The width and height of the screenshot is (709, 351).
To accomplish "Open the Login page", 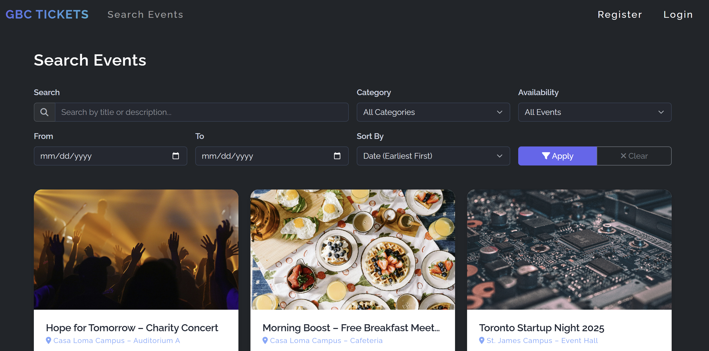I will (x=678, y=15).
